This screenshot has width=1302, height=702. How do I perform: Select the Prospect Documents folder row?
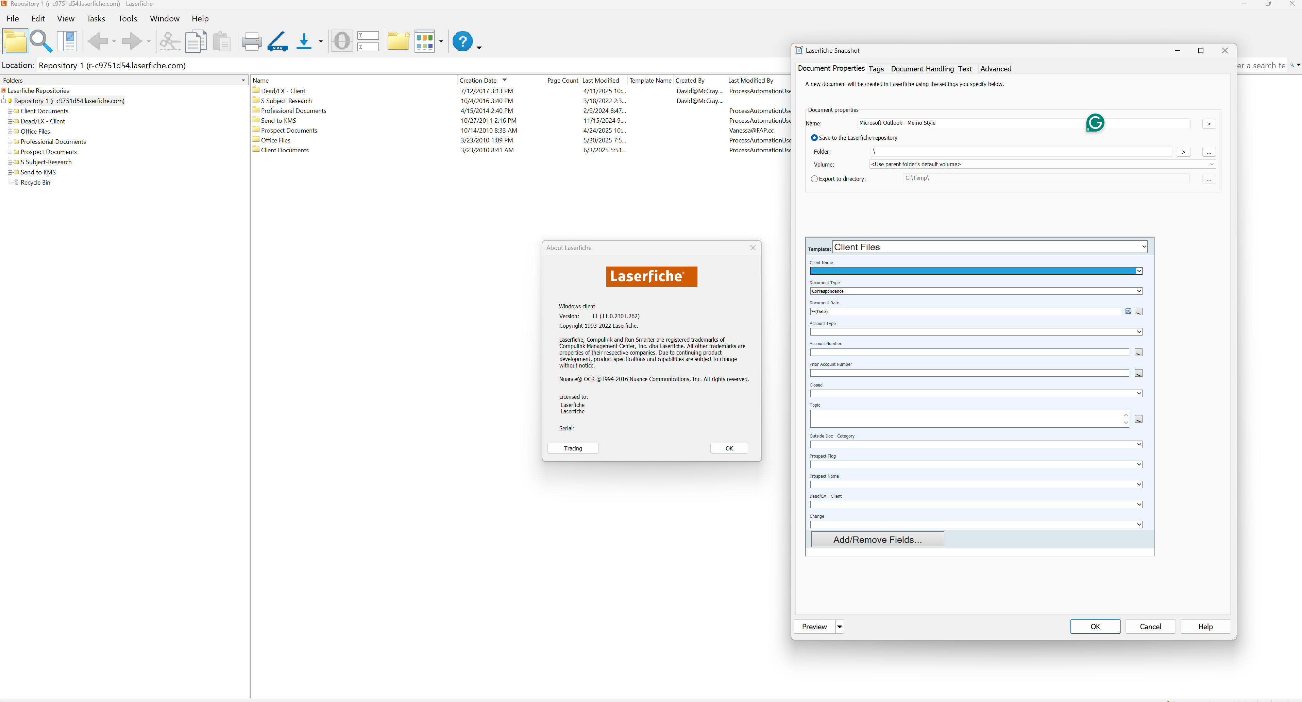tap(289, 131)
